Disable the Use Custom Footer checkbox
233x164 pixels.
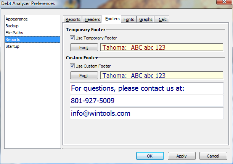pyautogui.click(x=72, y=66)
